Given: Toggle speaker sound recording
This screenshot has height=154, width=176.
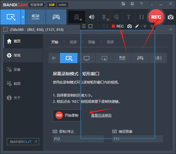Looking at the screenshot, I should (x=92, y=17).
